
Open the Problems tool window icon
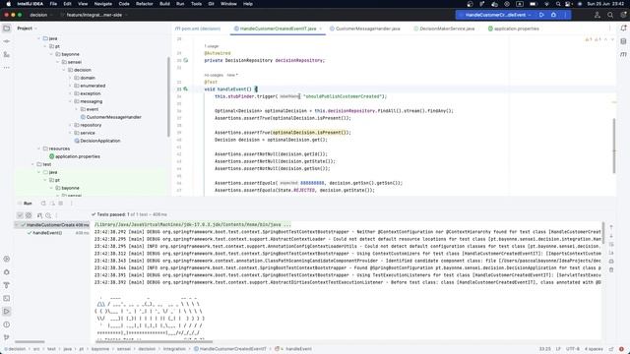(7, 324)
